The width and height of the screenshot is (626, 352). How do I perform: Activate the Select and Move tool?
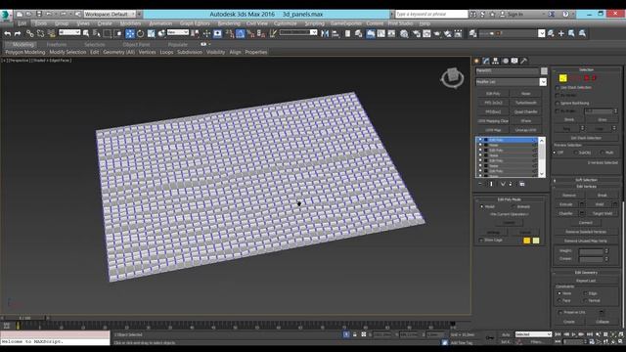pyautogui.click(x=130, y=34)
